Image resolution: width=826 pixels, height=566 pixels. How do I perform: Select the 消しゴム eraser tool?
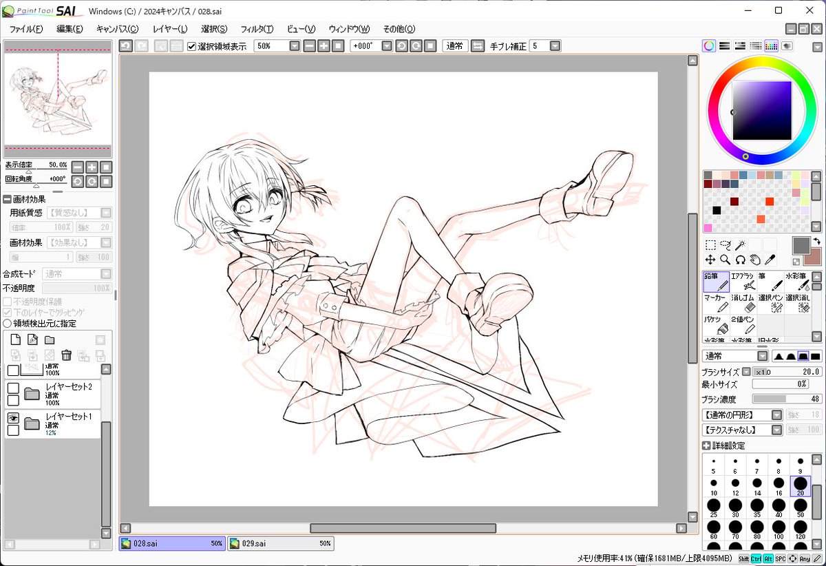743,303
